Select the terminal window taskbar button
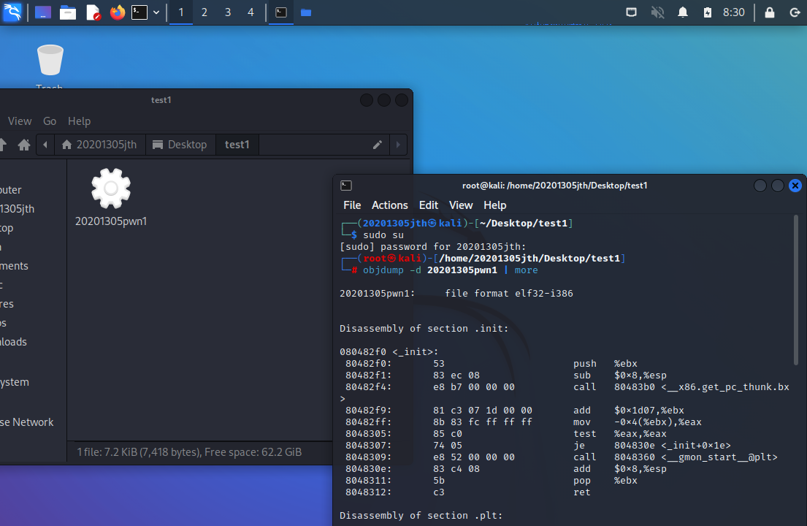This screenshot has height=526, width=807. [x=281, y=12]
